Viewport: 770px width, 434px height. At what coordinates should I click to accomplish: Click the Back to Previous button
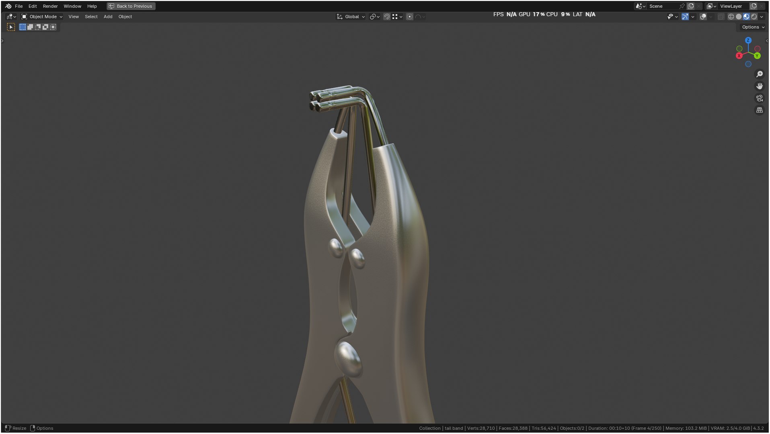[131, 6]
